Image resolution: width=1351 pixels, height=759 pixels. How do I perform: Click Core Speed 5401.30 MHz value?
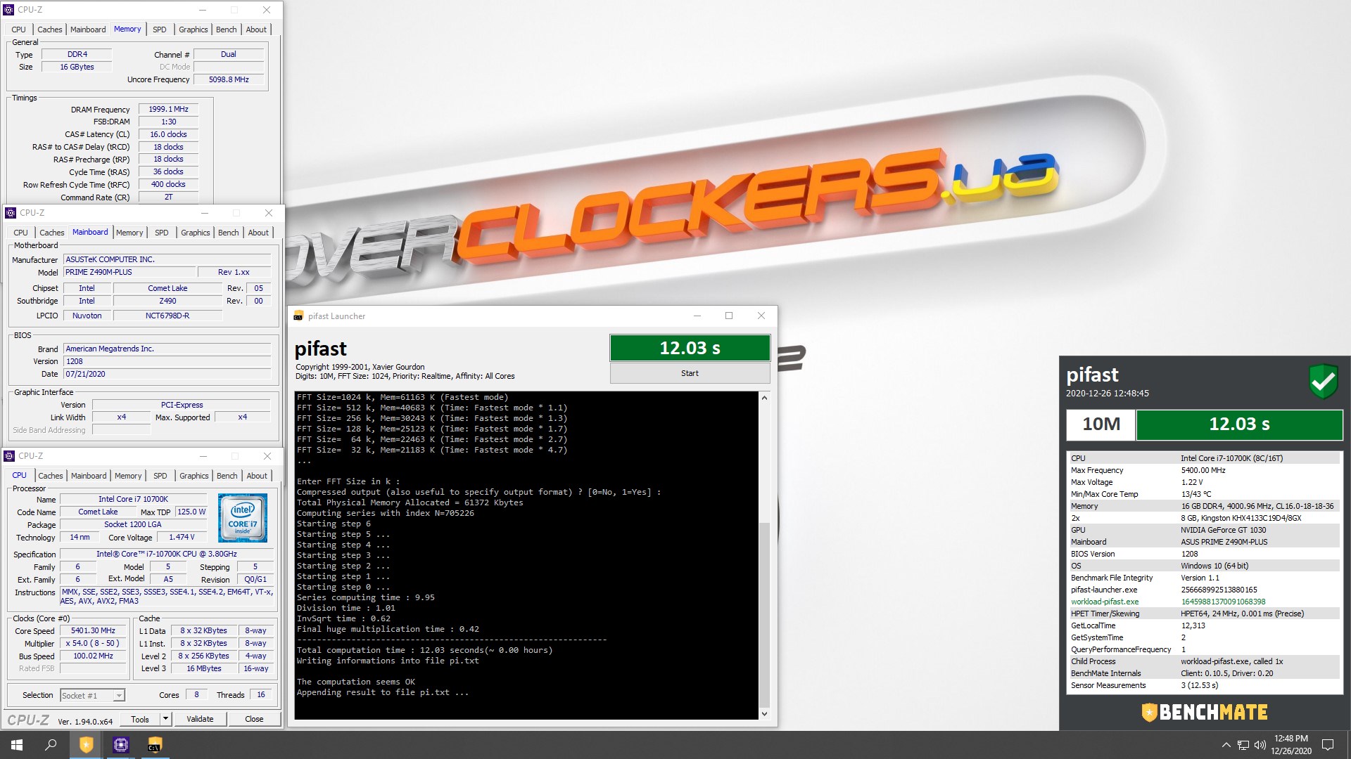click(93, 631)
